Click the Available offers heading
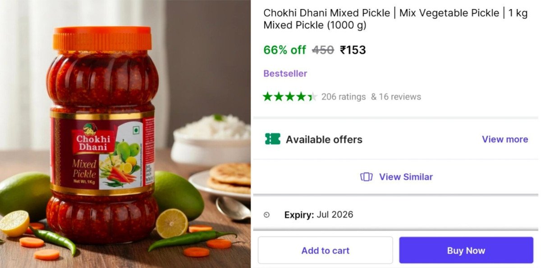541x268 pixels. click(324, 139)
